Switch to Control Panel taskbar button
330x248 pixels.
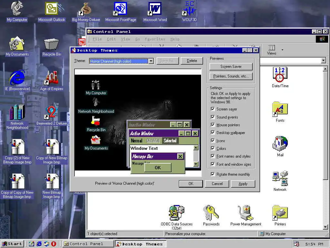coord(88,244)
